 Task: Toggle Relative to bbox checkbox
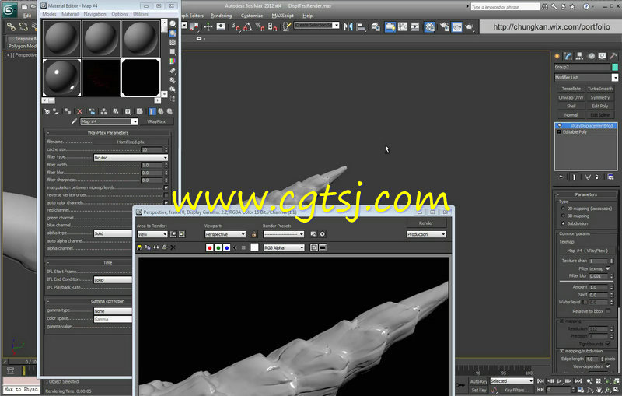(608, 311)
